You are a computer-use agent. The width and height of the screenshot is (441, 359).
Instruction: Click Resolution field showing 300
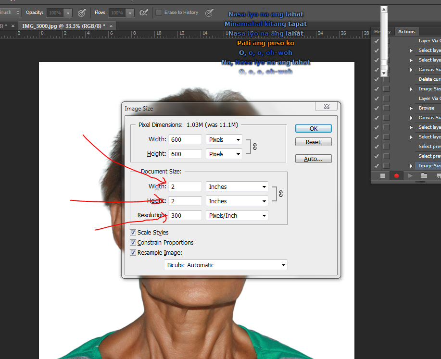(x=185, y=216)
